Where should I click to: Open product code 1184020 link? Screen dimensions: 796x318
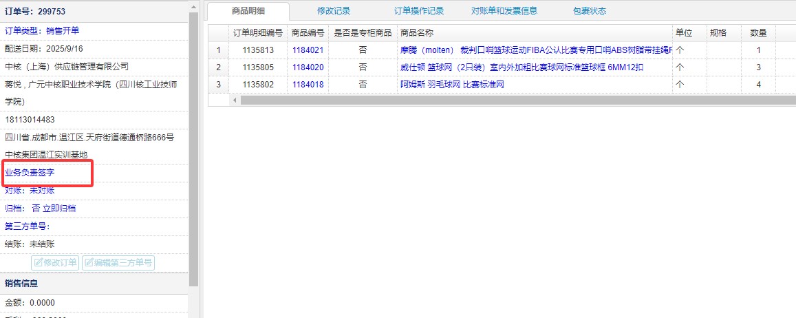(308, 67)
